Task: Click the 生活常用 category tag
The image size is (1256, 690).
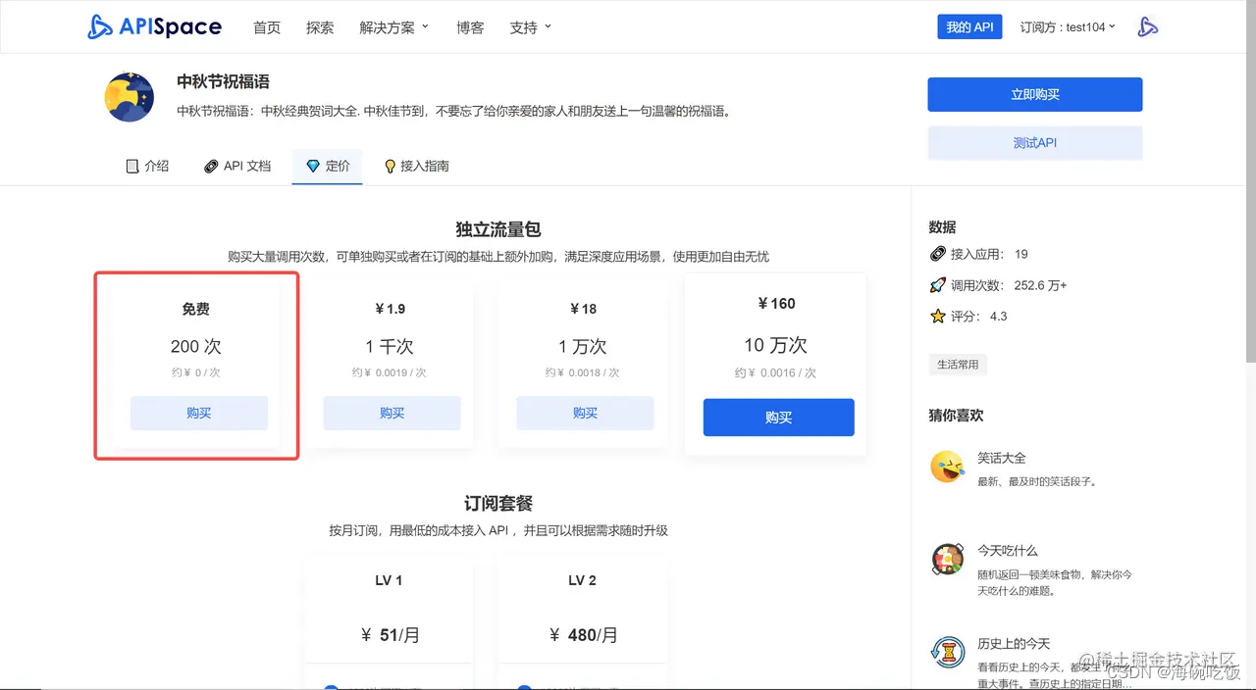Action: pos(957,364)
